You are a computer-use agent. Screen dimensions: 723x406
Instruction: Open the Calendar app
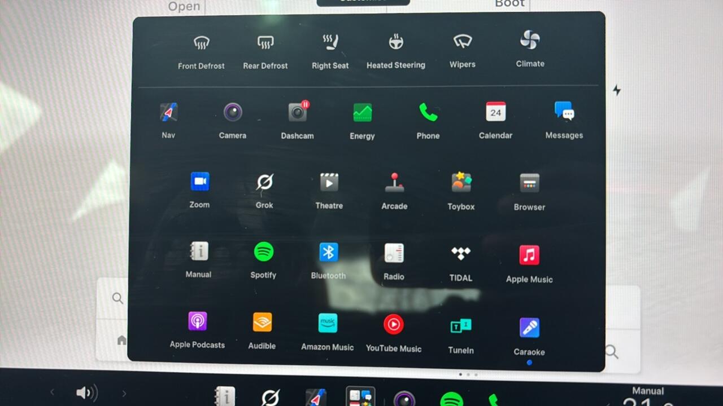pos(495,120)
